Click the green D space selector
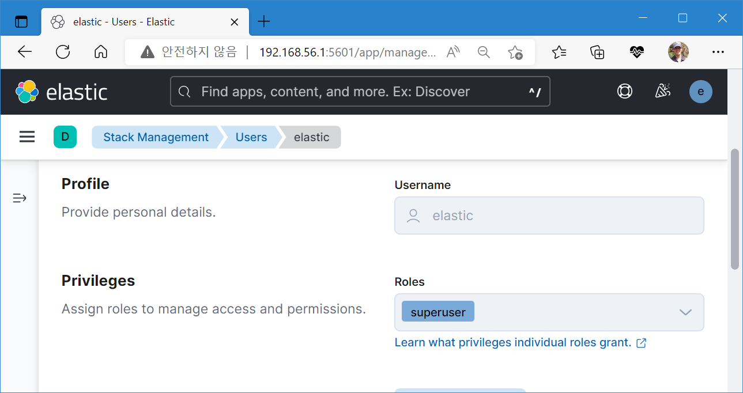Screen dimensions: 743x393 click(x=65, y=137)
